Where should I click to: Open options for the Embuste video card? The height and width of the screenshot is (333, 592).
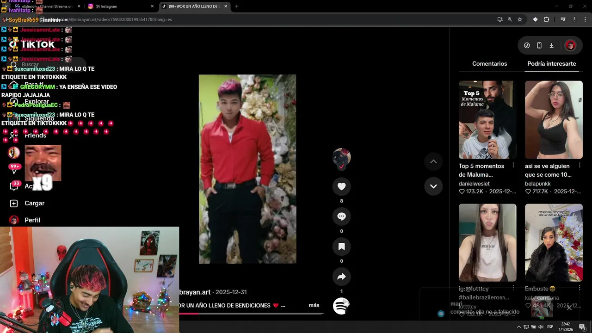point(580,289)
